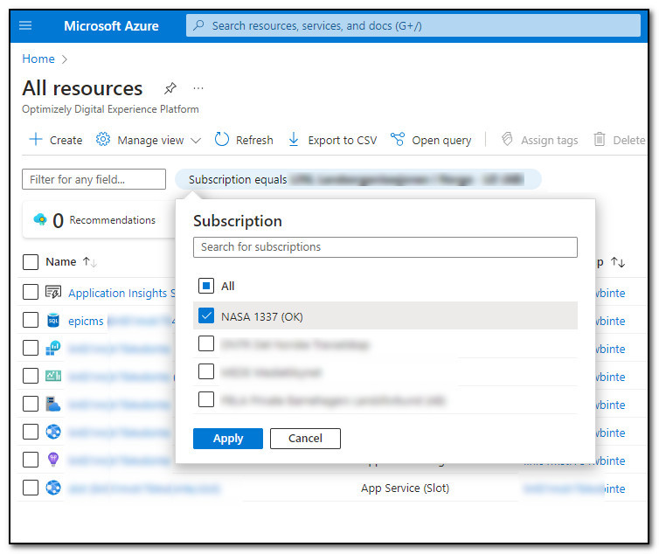
Task: Click the Assign tags label
Action: [x=549, y=141]
